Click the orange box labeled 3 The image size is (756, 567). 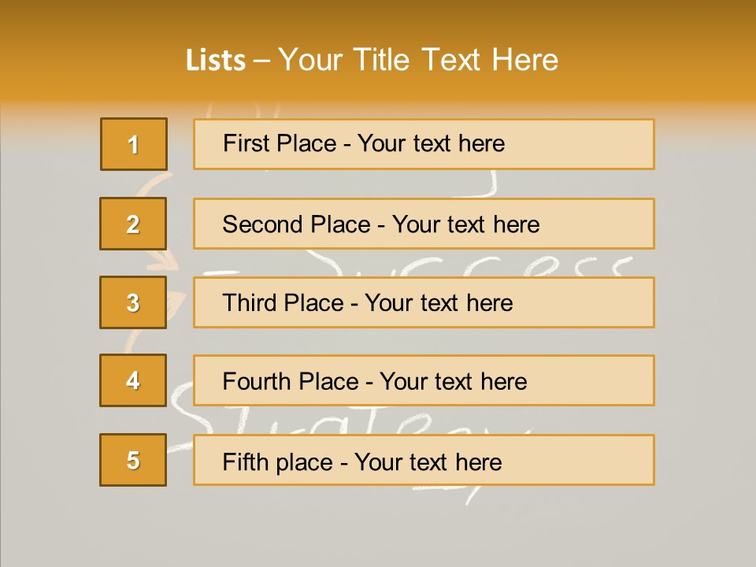[x=133, y=302]
